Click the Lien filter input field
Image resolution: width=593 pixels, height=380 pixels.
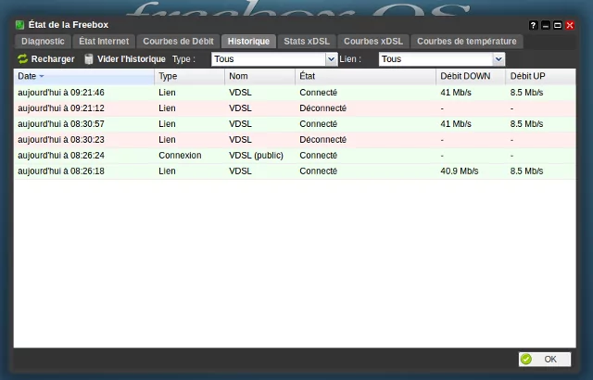pos(436,59)
